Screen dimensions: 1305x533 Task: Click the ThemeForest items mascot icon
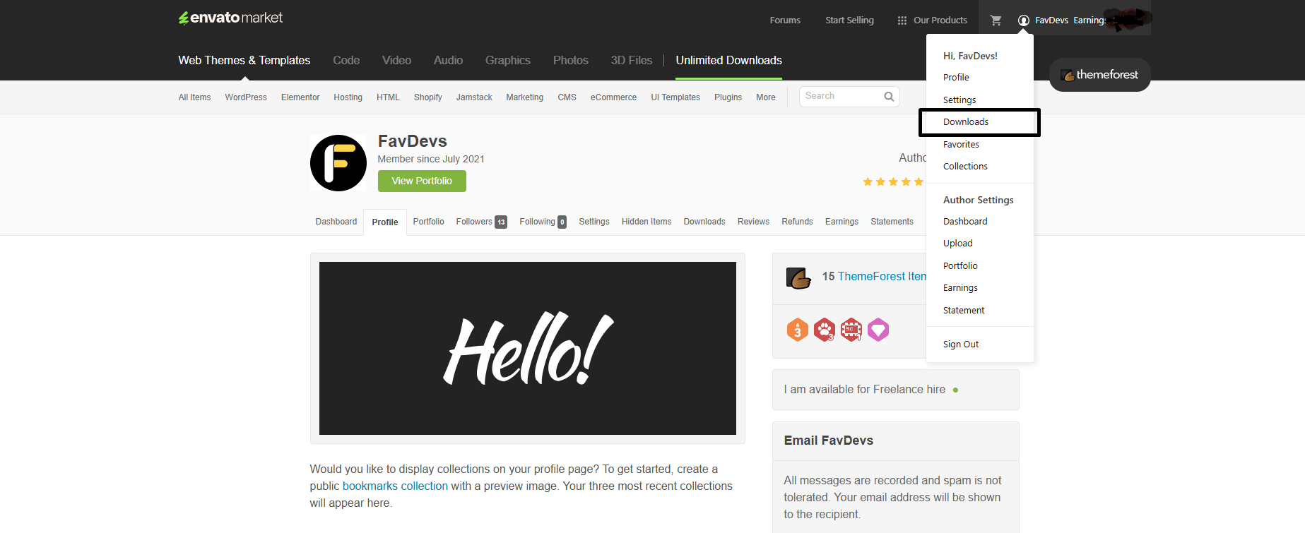(x=798, y=277)
